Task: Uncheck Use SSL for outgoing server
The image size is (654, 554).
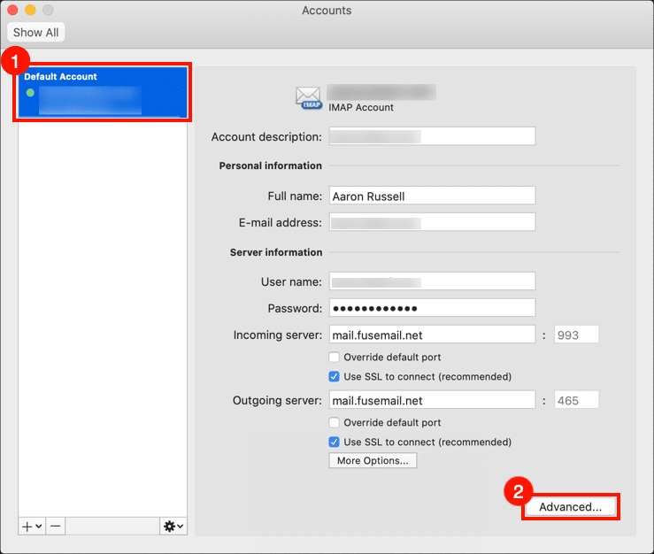Action: click(x=335, y=442)
